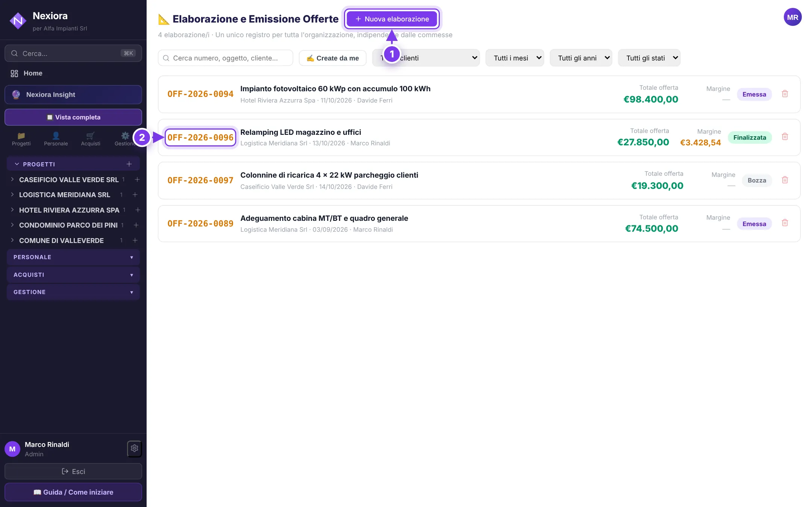Focus Cerca numero, oggetto, cliente field
The width and height of the screenshot is (812, 507).
pos(226,58)
